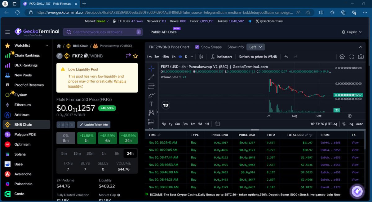Select the trend line drawing tool

[151, 77]
